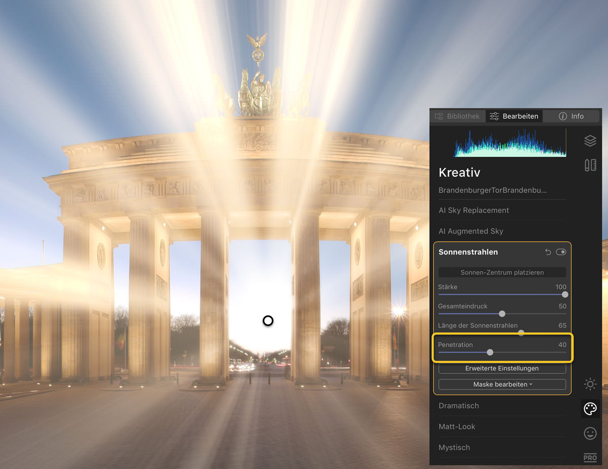Screen dimensions: 608x469
Task: Click the sun center marker on the image
Action: [268, 321]
